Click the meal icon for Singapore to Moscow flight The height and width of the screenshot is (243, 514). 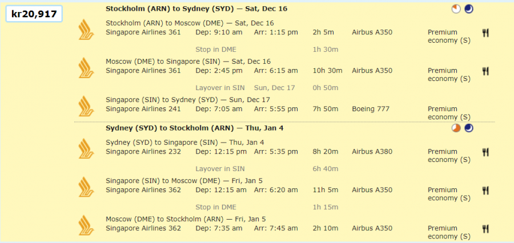pyautogui.click(x=486, y=190)
